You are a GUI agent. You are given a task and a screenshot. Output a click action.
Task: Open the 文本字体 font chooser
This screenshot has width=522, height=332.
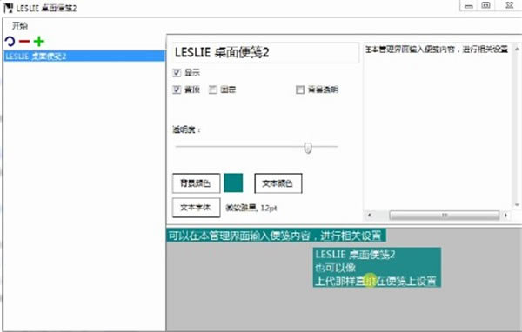196,208
